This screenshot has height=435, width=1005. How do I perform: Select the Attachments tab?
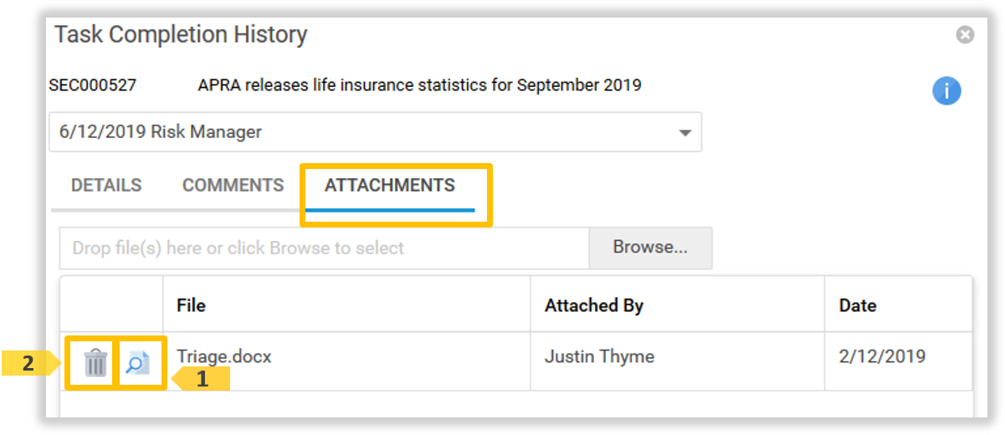click(390, 186)
